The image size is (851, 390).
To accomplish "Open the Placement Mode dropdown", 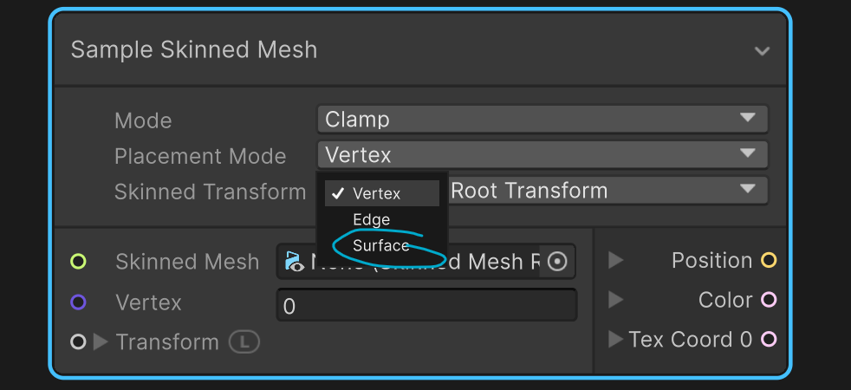I will pyautogui.click(x=542, y=155).
